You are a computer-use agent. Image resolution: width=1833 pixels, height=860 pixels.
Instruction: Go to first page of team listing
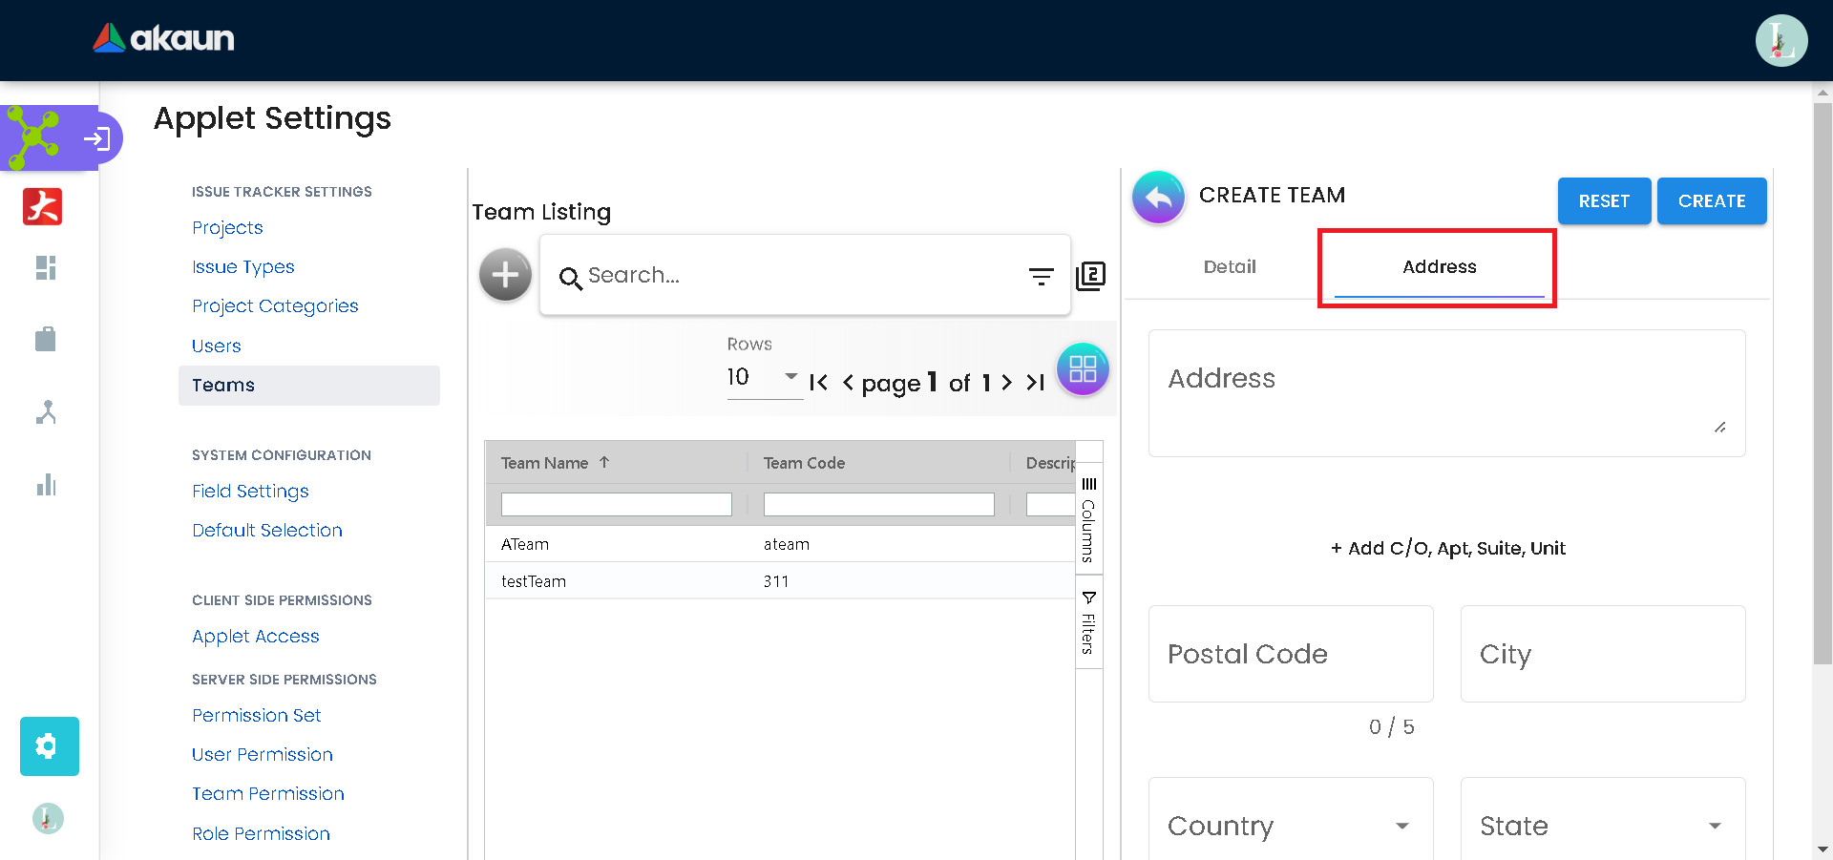coord(818,383)
